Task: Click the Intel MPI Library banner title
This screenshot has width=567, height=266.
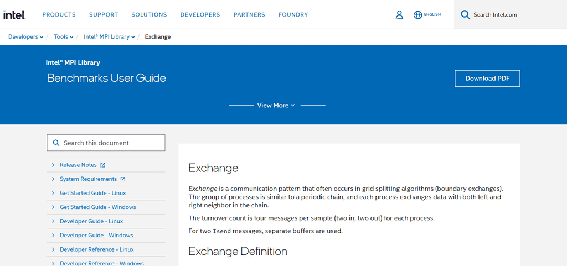Action: point(73,63)
